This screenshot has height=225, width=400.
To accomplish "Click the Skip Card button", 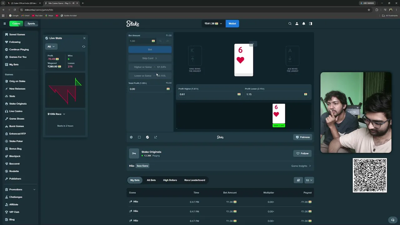I will click(x=150, y=58).
